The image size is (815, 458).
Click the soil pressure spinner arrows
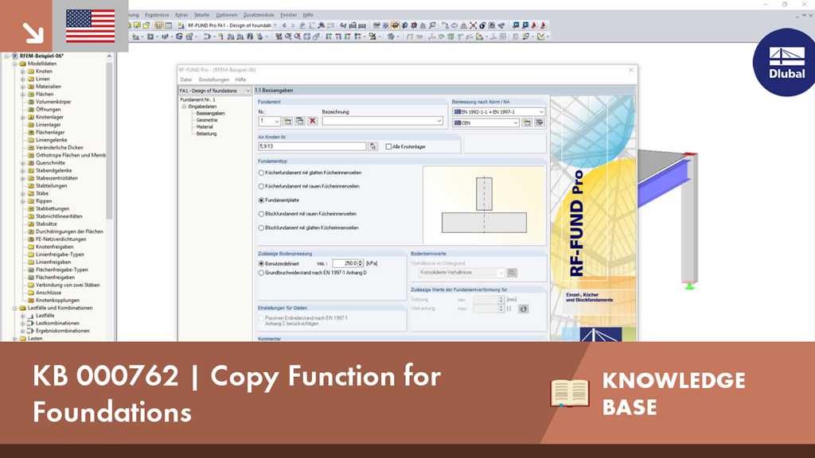coord(361,264)
